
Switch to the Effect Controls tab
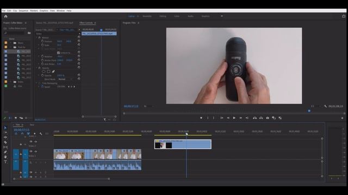point(86,23)
